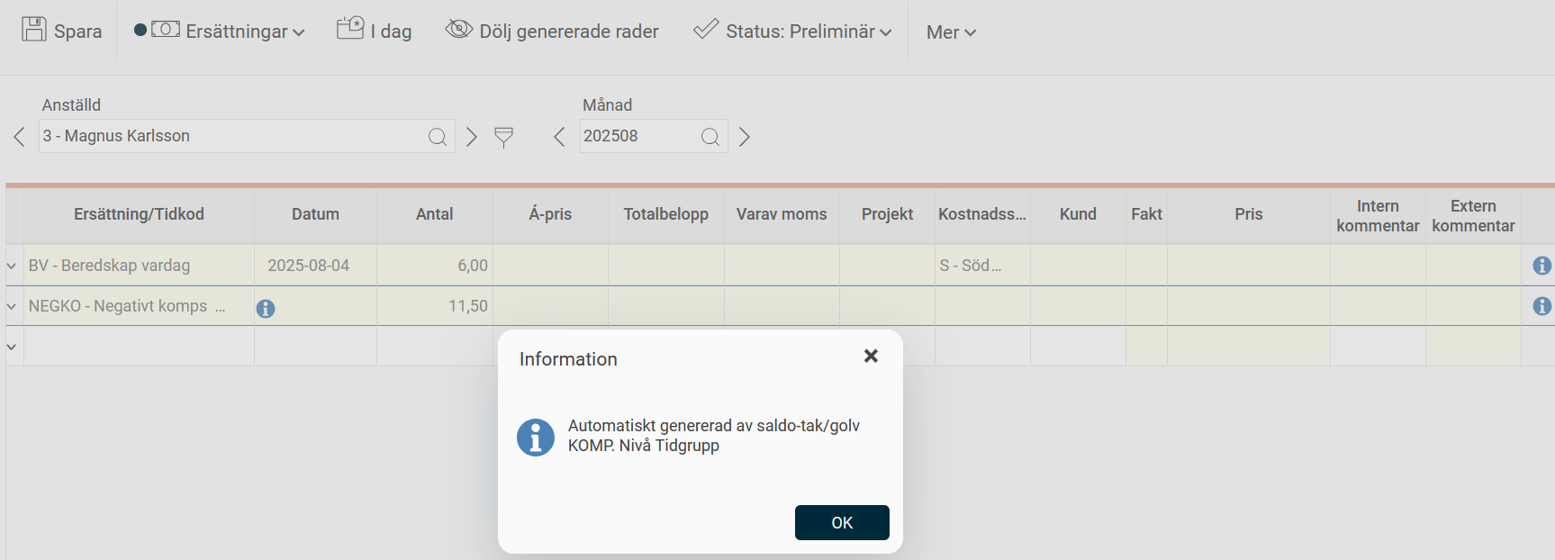Image resolution: width=1555 pixels, height=560 pixels.
Task: Save changes via the Spara disk icon
Action: [x=33, y=29]
